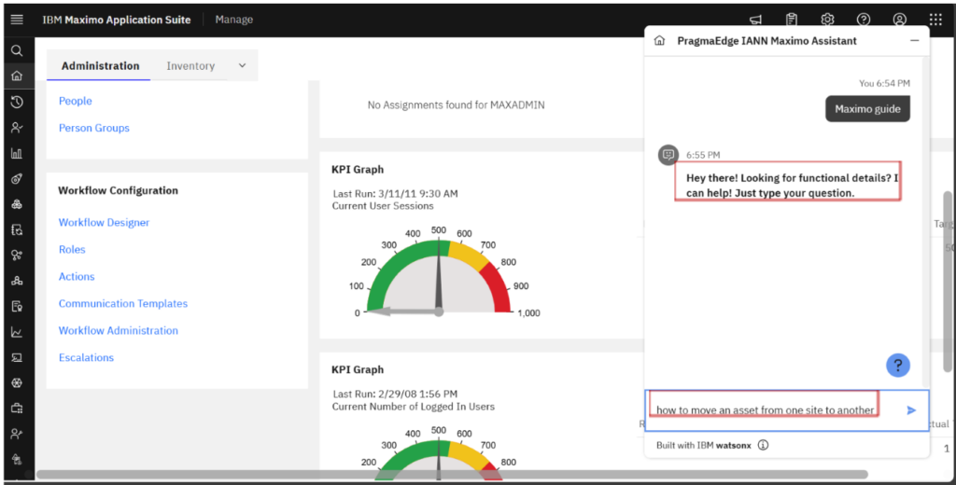The height and width of the screenshot is (485, 956).
Task: Click the chat assistant home icon
Action: 659,41
